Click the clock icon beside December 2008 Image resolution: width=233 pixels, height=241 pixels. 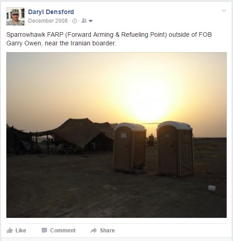pos(75,21)
